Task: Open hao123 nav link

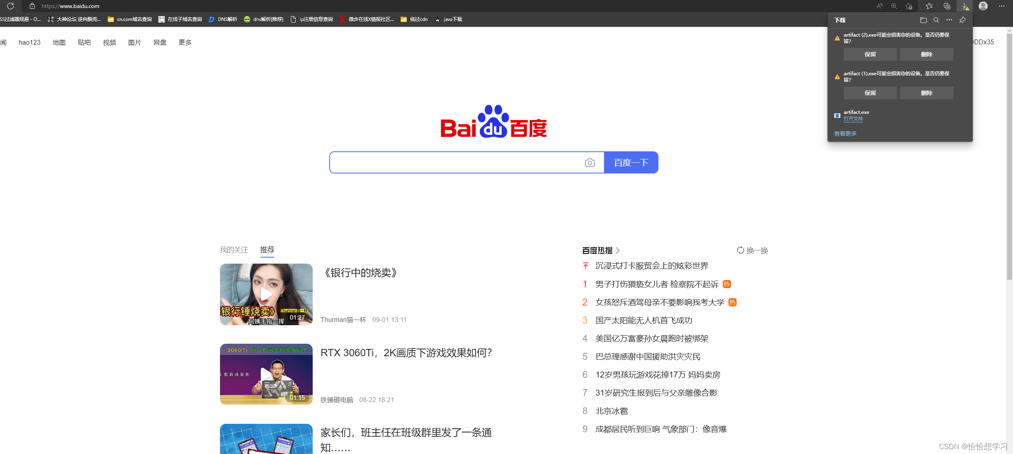Action: click(x=29, y=42)
